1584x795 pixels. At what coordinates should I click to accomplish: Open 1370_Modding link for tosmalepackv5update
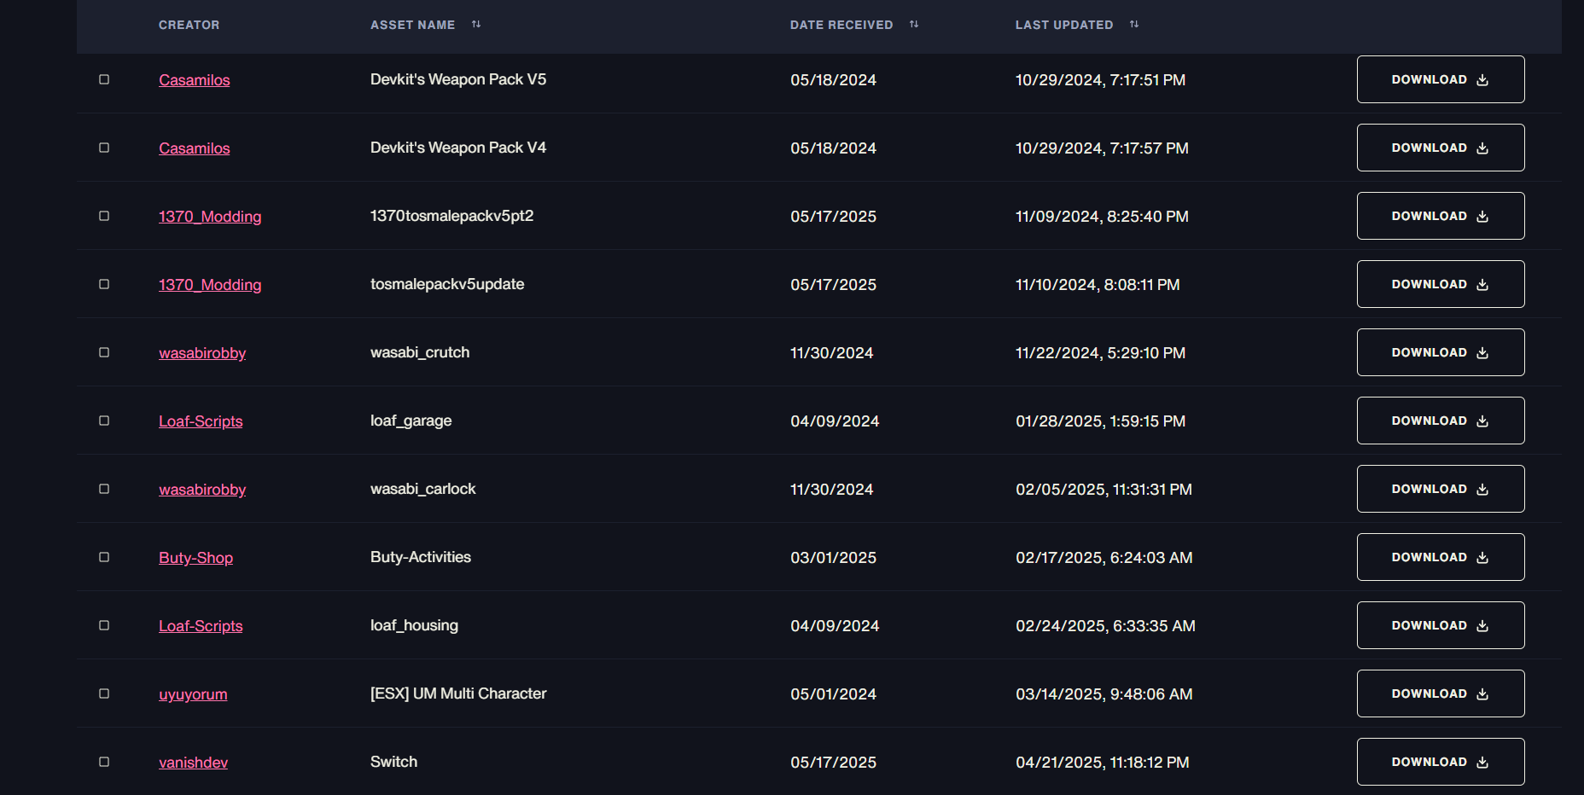pyautogui.click(x=210, y=285)
